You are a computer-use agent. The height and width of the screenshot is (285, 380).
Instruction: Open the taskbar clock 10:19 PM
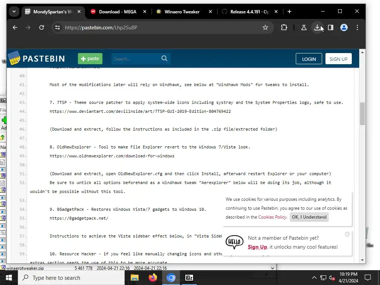[348, 278]
